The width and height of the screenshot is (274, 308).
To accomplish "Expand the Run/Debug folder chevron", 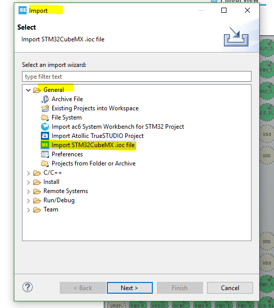I will pos(29,201).
